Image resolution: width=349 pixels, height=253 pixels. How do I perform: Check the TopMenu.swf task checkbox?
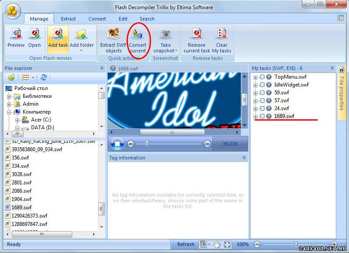coord(262,77)
